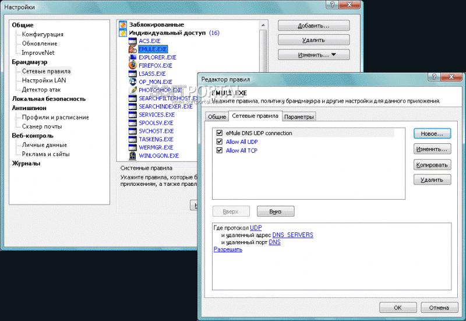Click the EXPLORER.EXE application icon

pyautogui.click(x=133, y=57)
